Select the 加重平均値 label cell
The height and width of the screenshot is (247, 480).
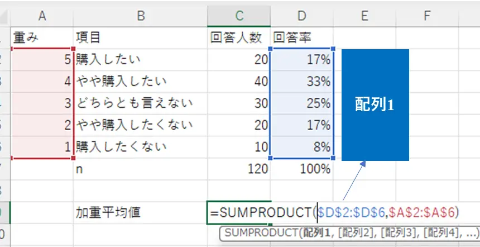click(x=108, y=212)
